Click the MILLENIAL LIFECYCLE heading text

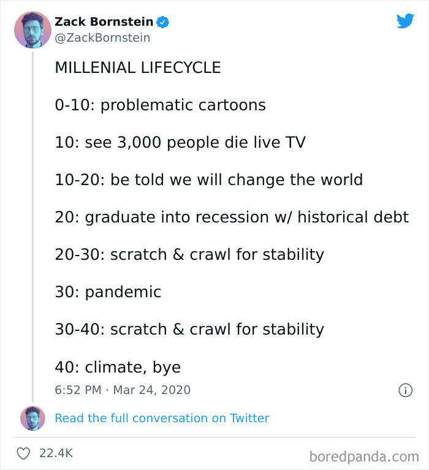point(138,67)
